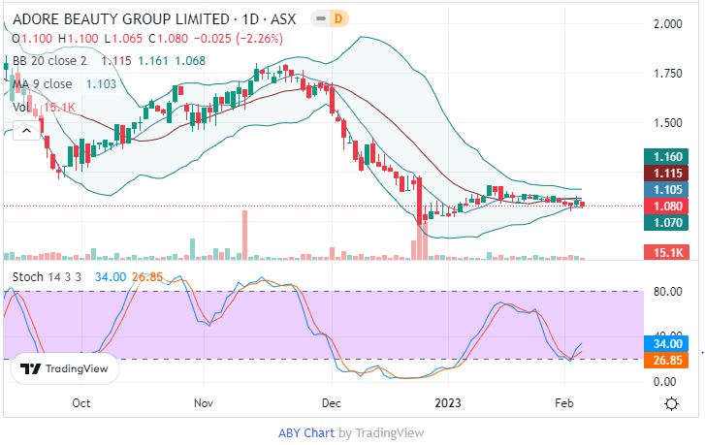The width and height of the screenshot is (705, 445).
Task: Click the red 1.080 current price label
Action: click(x=666, y=206)
